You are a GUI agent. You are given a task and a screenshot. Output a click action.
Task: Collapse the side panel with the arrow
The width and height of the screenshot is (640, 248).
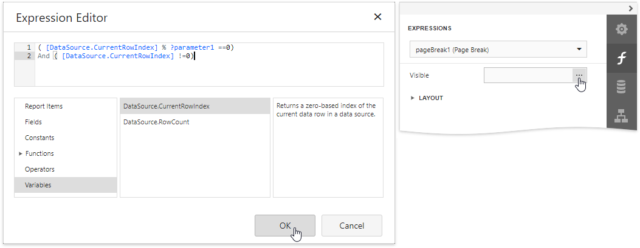[631, 8]
